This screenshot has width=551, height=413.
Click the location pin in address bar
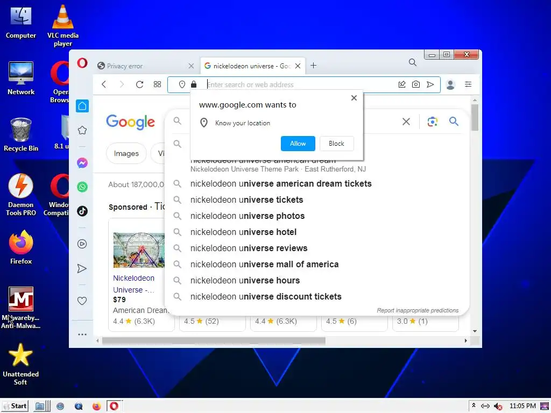pos(182,84)
